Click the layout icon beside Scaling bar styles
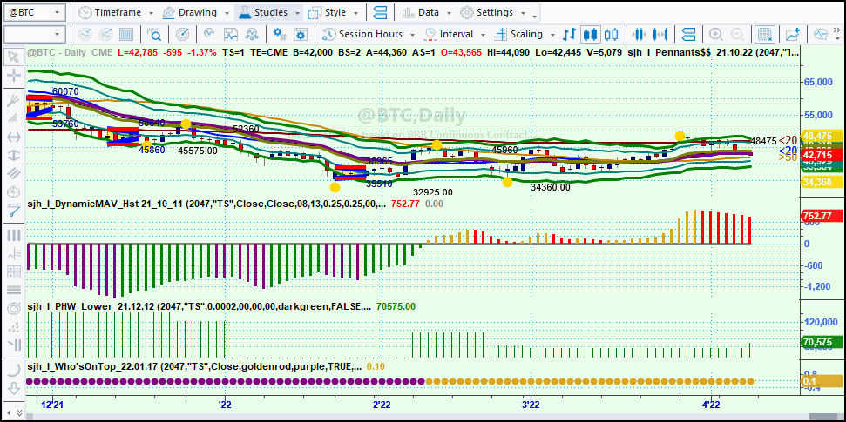The image size is (846, 422). (688, 35)
